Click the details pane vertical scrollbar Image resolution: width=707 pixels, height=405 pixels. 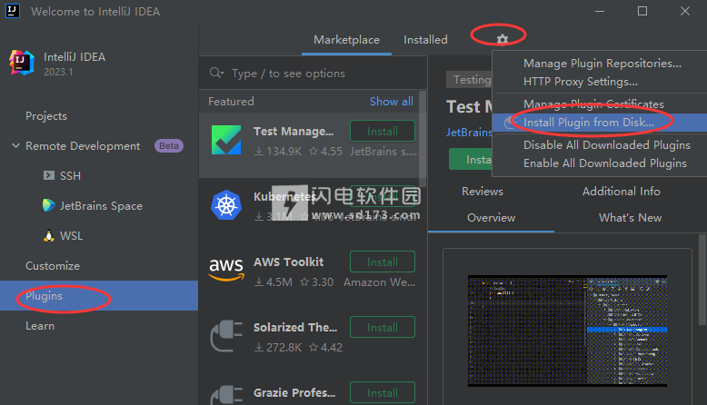tap(702, 280)
